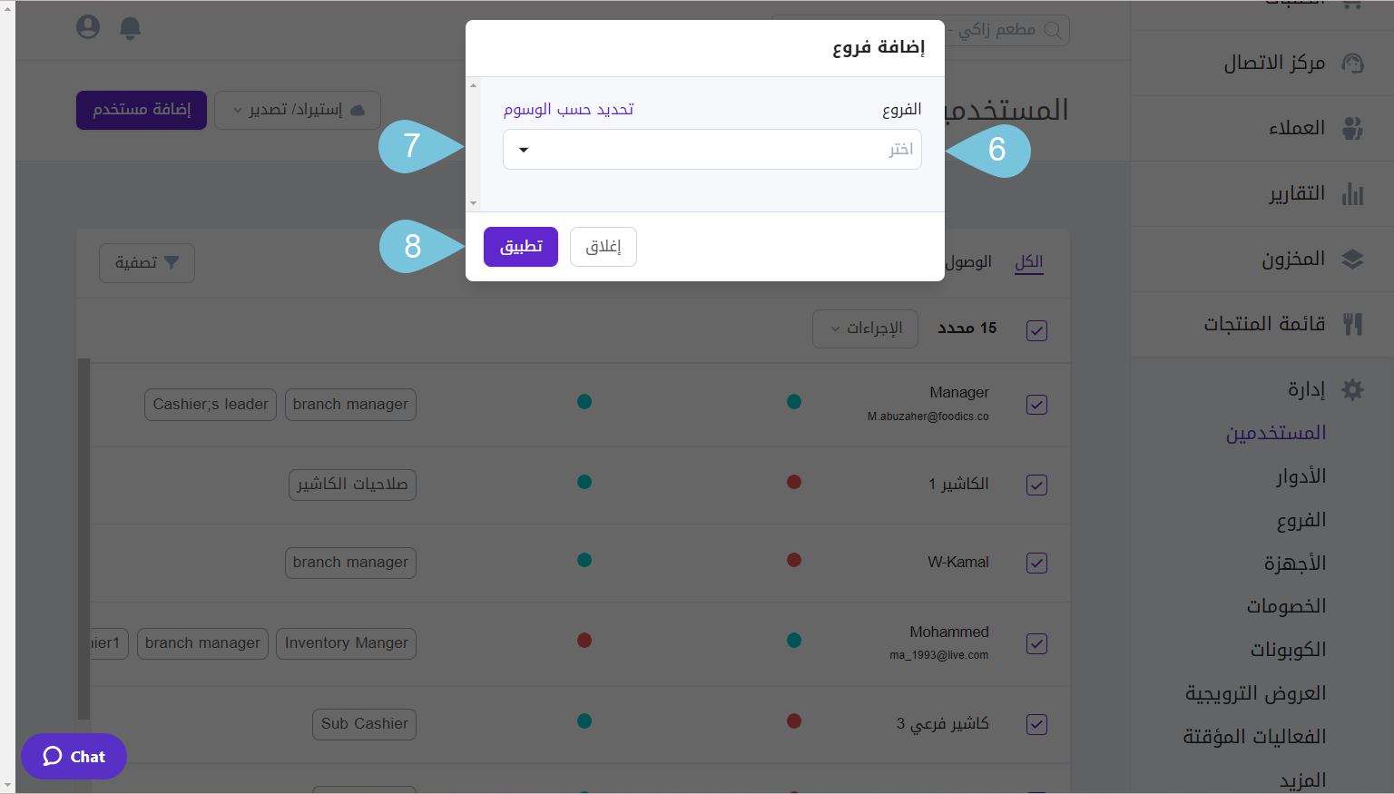Open the notifications bell icon
Viewport: 1394px width, 794px height.
click(x=130, y=27)
